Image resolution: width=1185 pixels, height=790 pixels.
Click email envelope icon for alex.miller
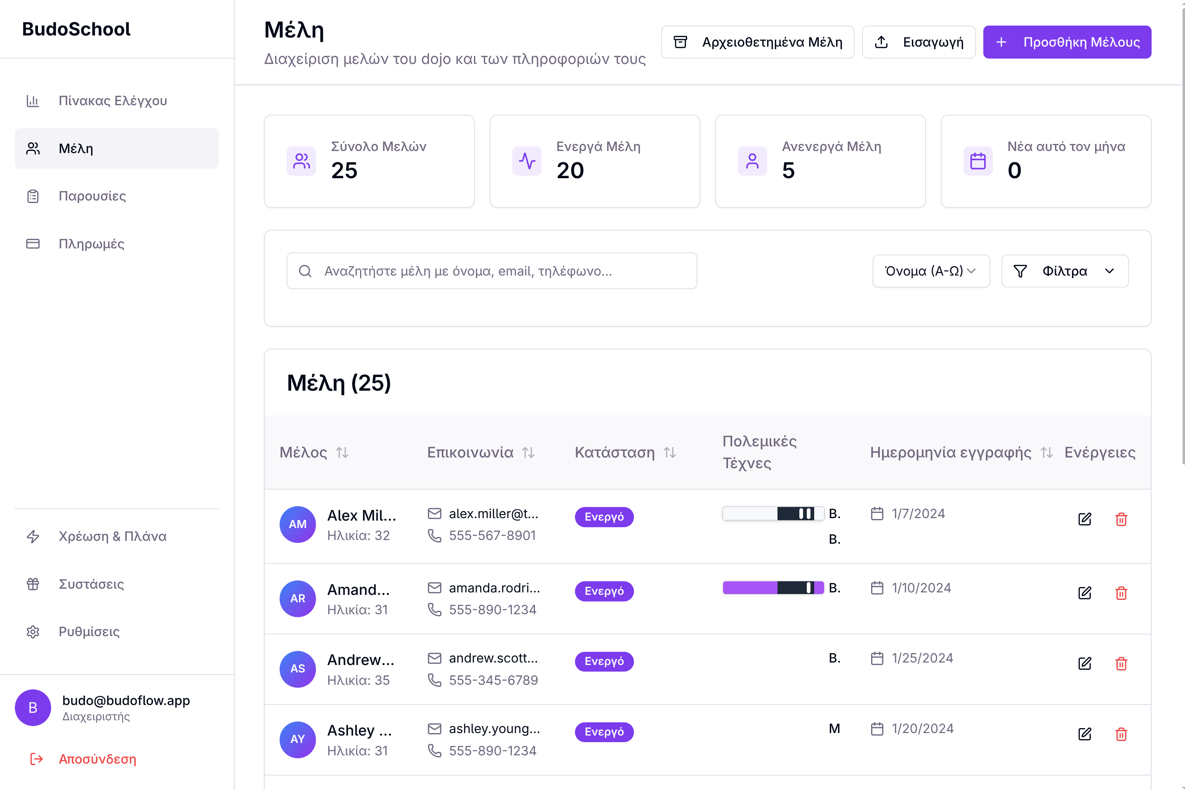coord(434,514)
